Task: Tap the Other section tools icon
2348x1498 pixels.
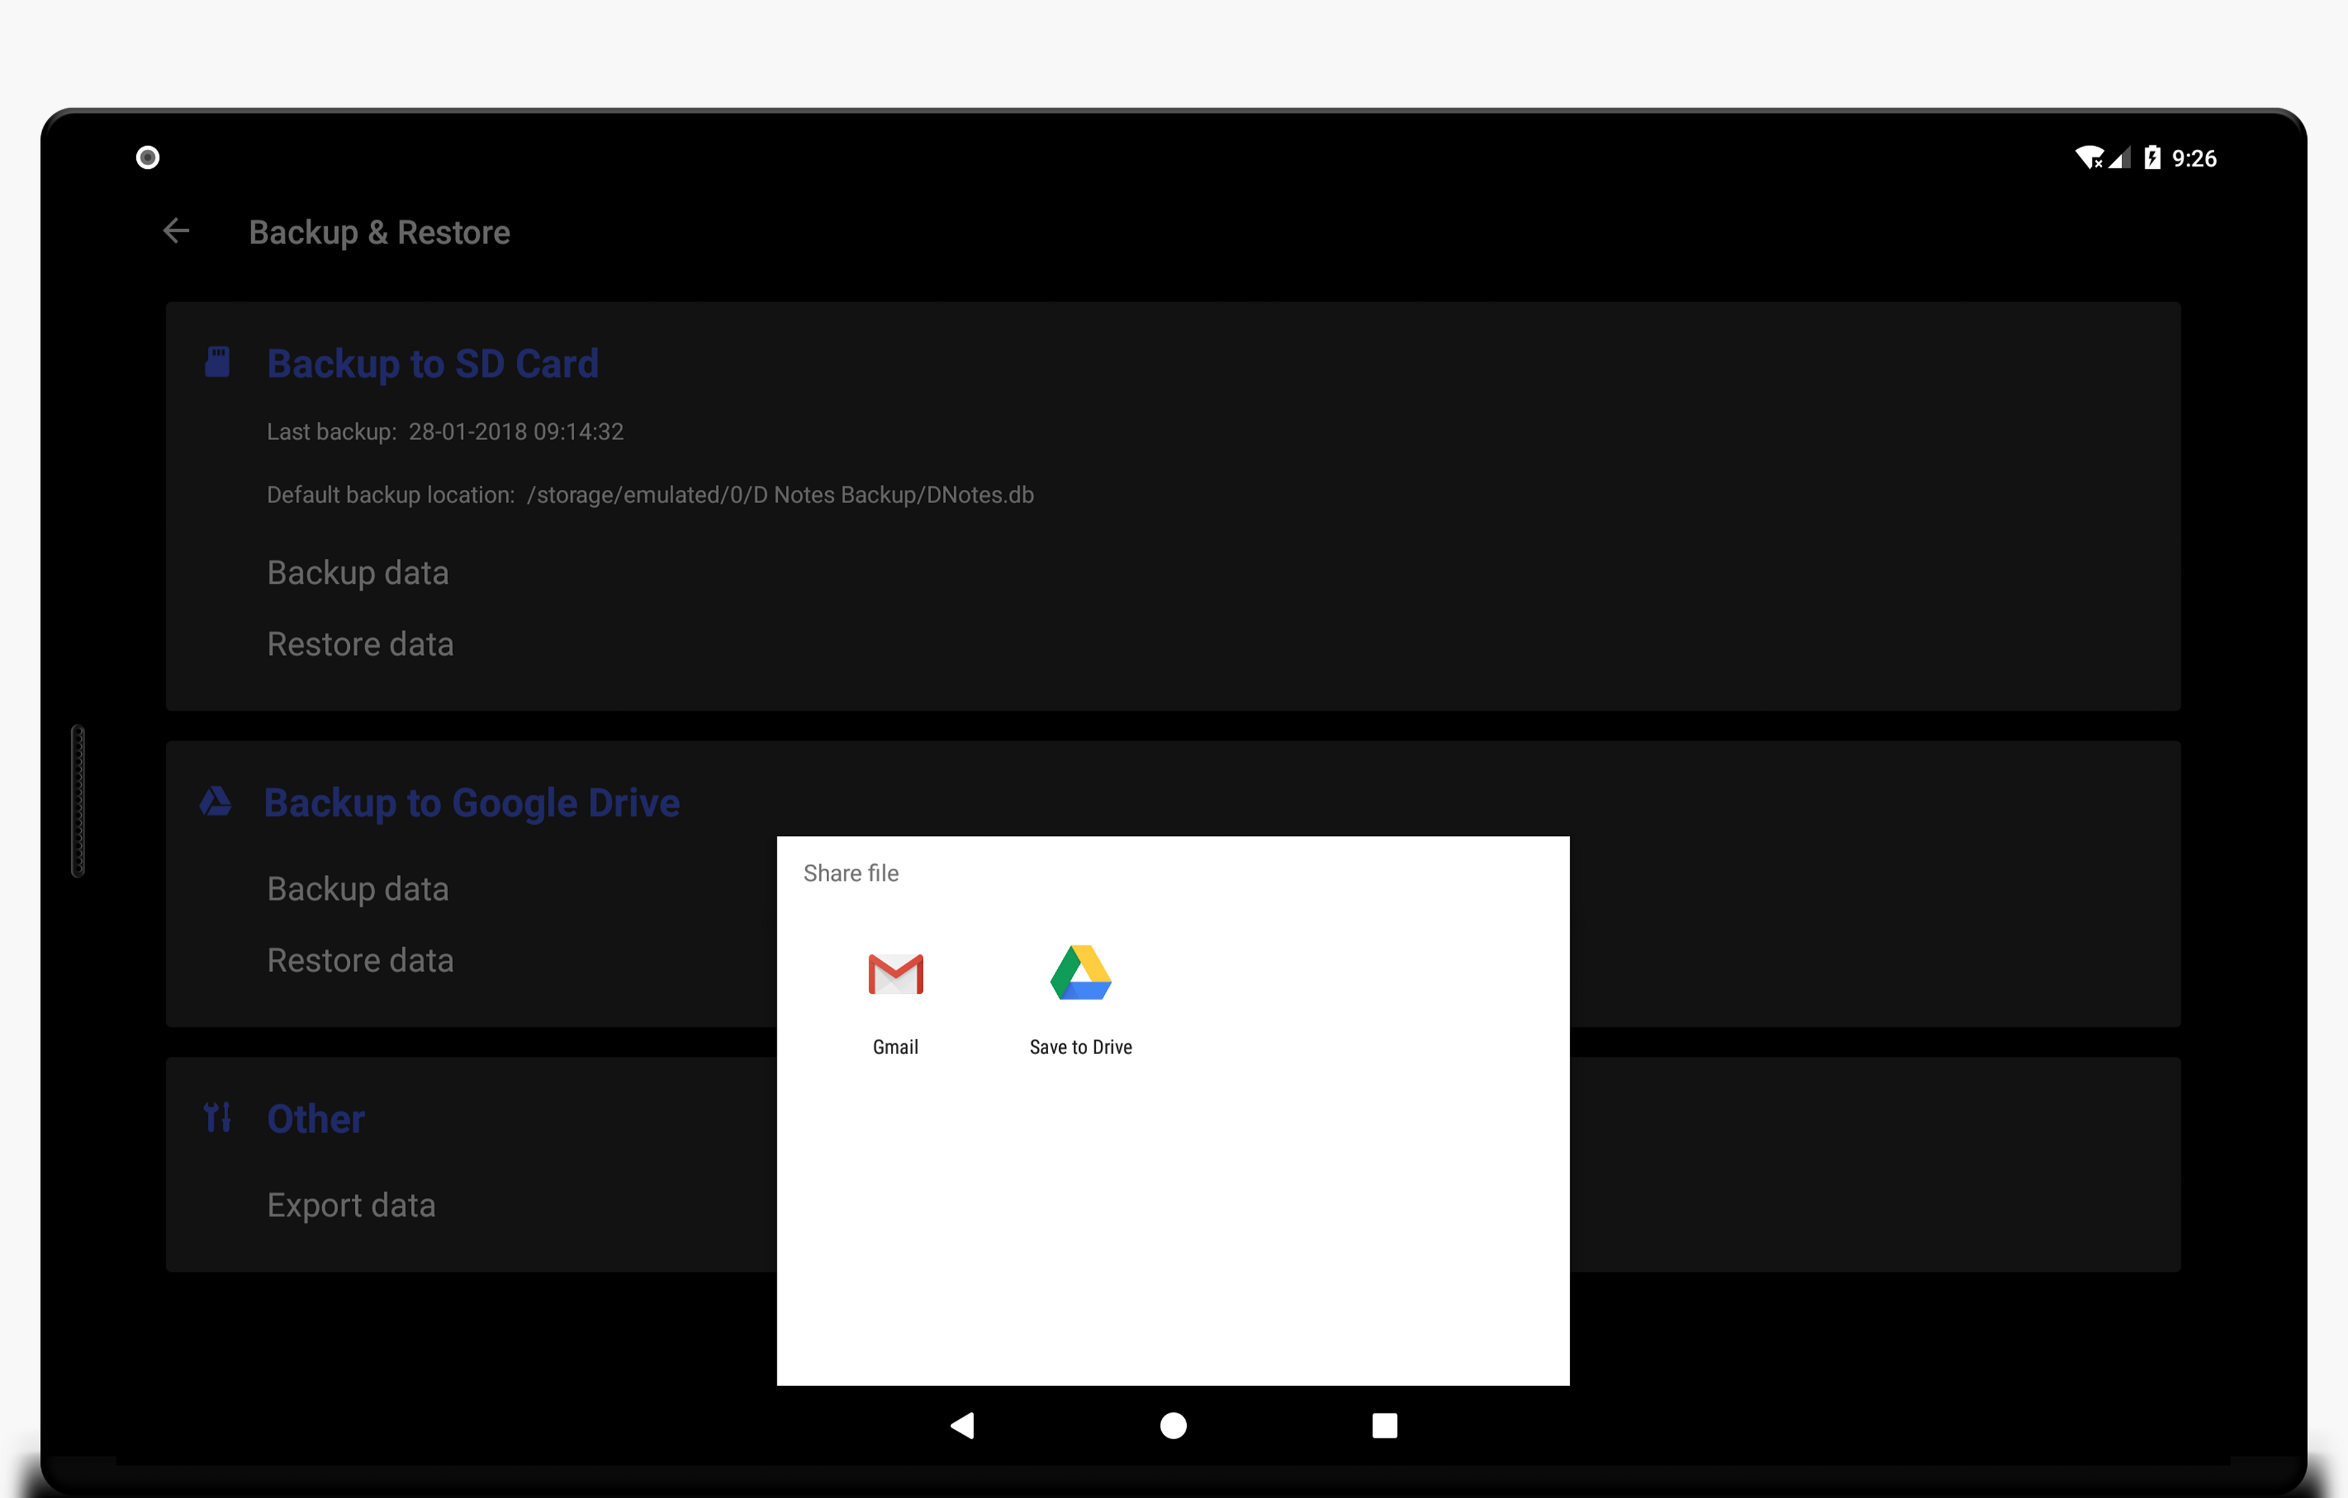Action: point(218,1118)
